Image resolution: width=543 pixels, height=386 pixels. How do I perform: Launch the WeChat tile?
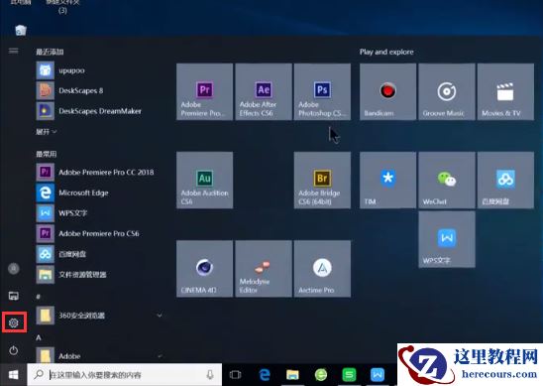[447, 180]
